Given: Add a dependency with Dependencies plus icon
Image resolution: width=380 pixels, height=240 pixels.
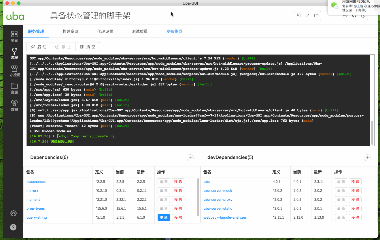Looking at the screenshot, I should 190,157.
